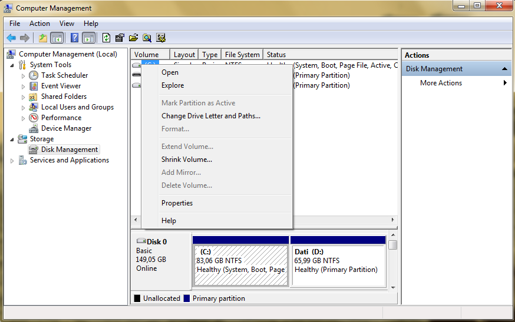The height and width of the screenshot is (322, 515).
Task: Select the Dati (D:) partition block
Action: (x=338, y=265)
